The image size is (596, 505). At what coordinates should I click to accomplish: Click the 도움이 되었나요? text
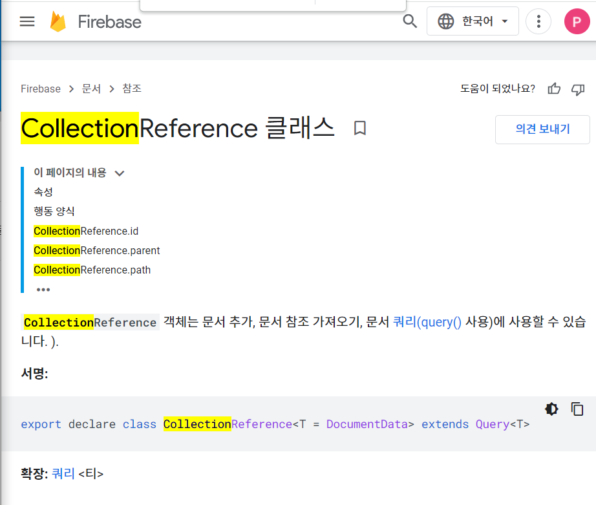point(498,89)
